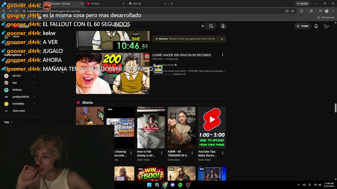Expand the video Summary chevron
This screenshot has width=337, height=189.
222,39
